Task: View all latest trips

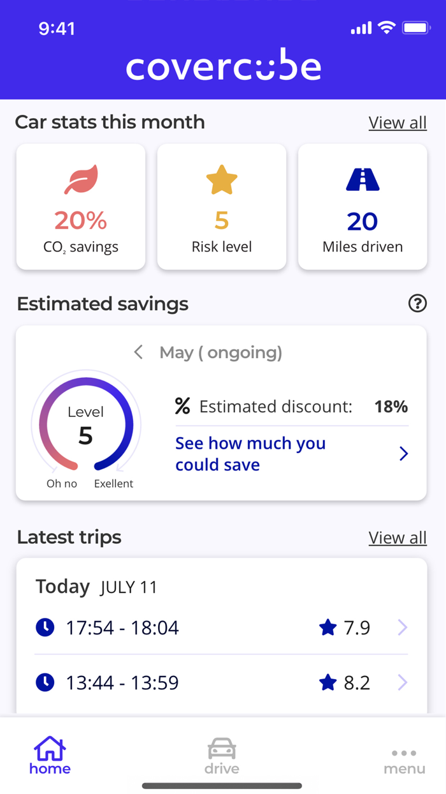Action: pos(398,538)
